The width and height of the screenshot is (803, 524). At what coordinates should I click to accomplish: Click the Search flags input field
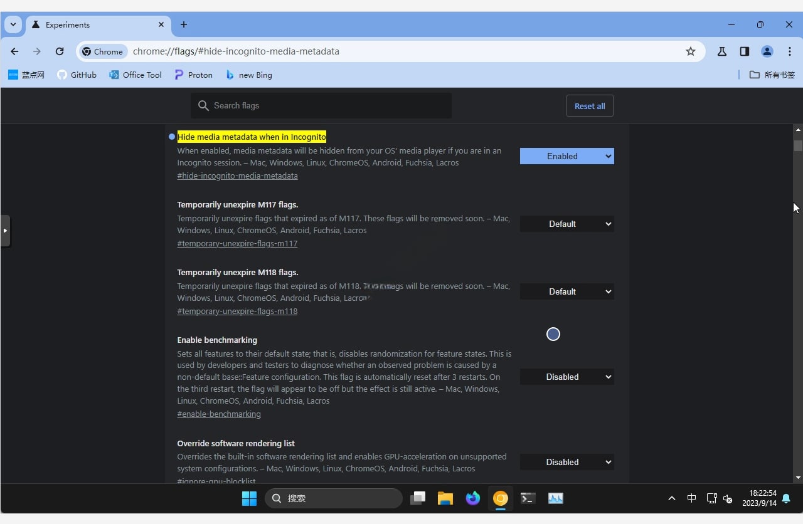point(321,105)
